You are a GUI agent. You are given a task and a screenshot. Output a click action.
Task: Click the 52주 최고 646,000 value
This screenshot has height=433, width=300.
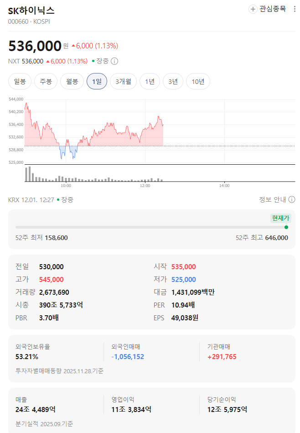pyautogui.click(x=277, y=238)
